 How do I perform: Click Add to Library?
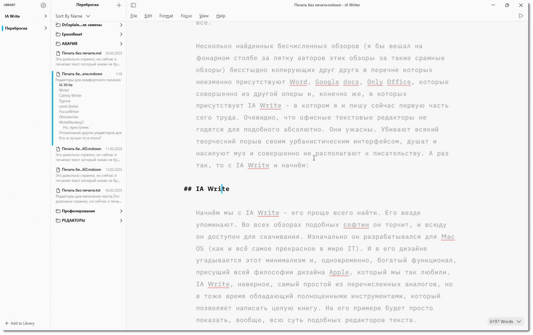(x=20, y=323)
